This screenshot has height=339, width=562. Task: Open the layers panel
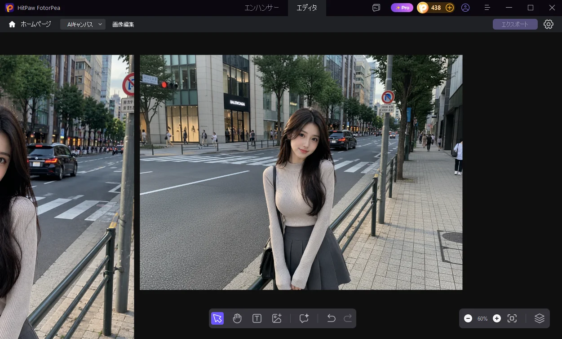[x=540, y=318]
